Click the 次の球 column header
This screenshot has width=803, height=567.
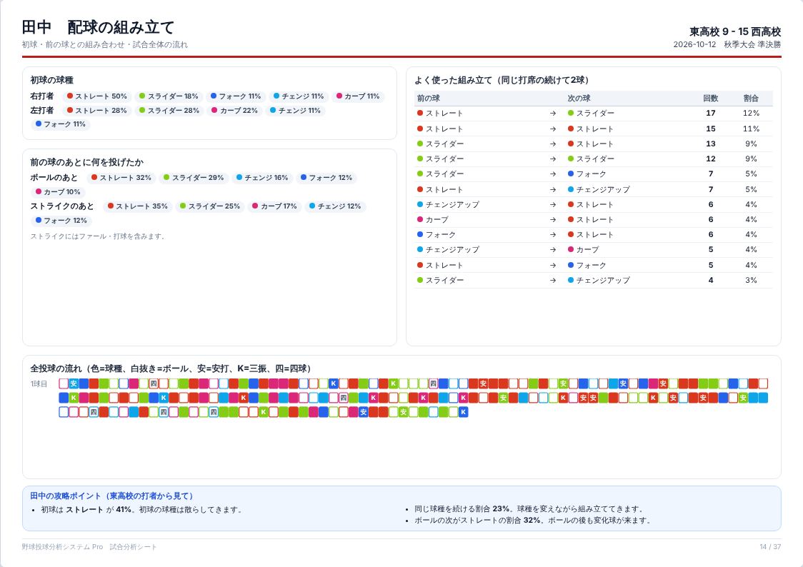click(579, 99)
